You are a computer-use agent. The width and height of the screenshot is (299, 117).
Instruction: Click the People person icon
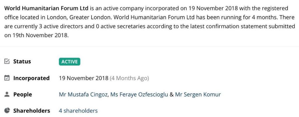pyautogui.click(x=7, y=94)
